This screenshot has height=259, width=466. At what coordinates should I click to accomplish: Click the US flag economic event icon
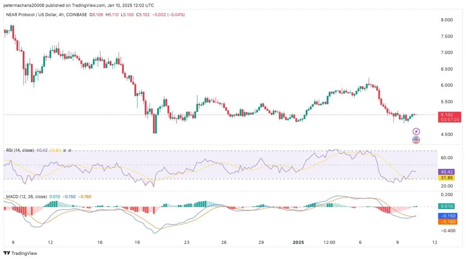click(x=416, y=140)
